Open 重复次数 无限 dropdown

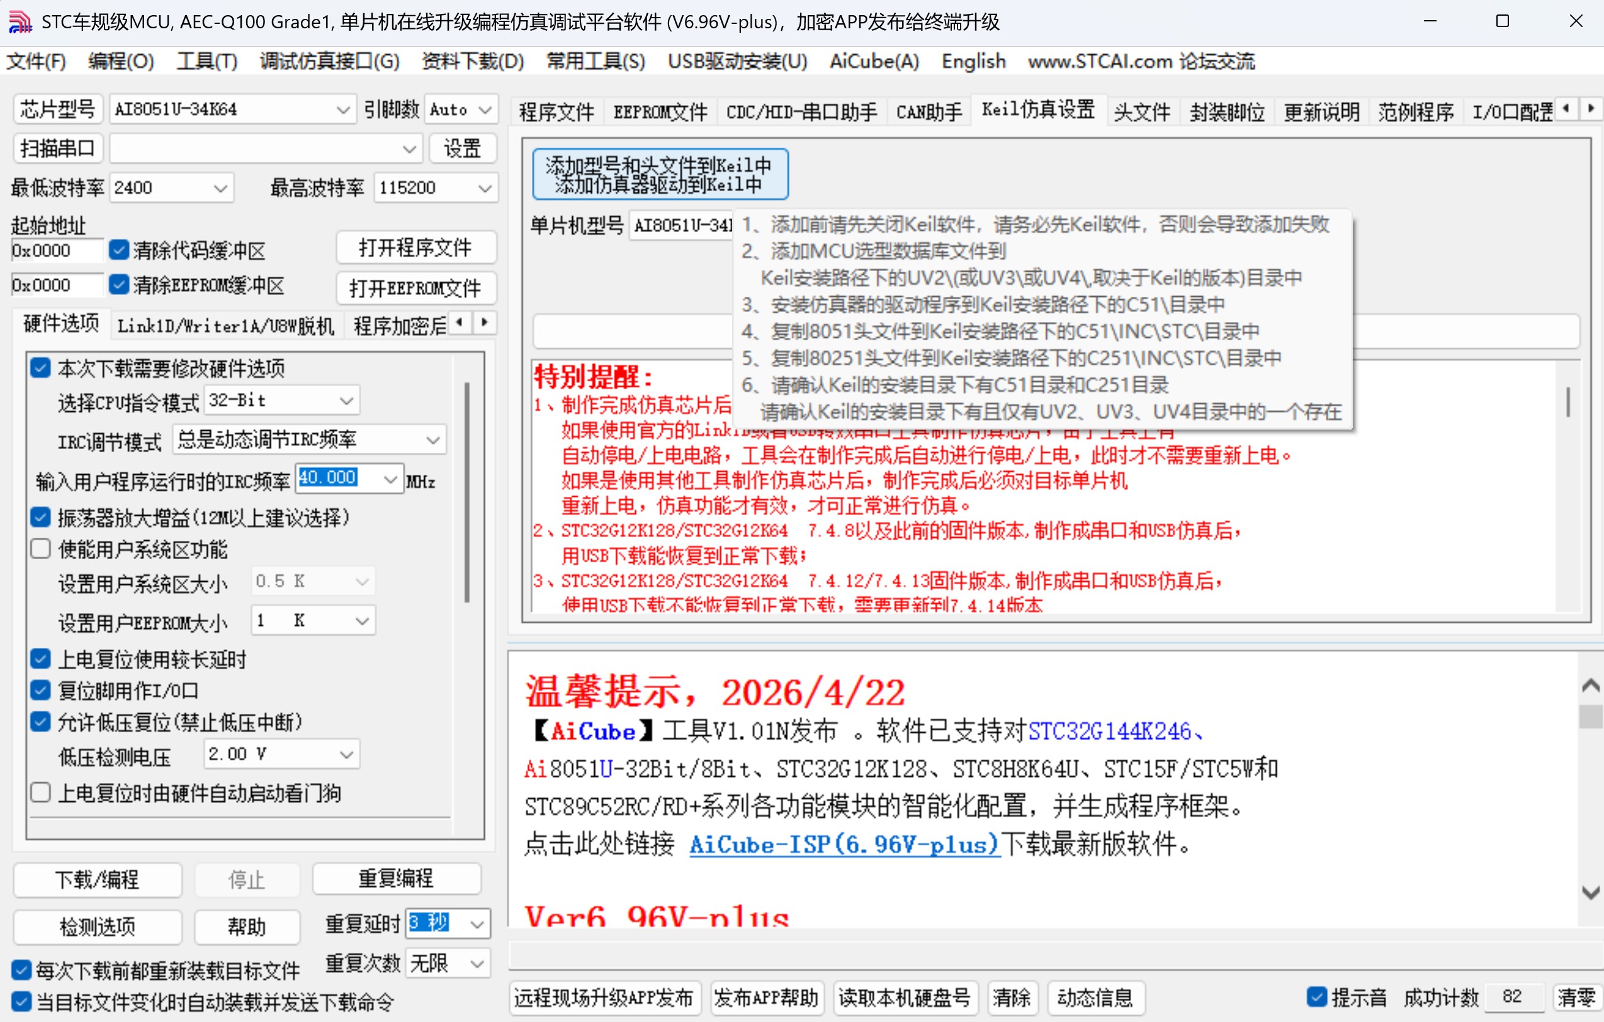[x=448, y=963]
